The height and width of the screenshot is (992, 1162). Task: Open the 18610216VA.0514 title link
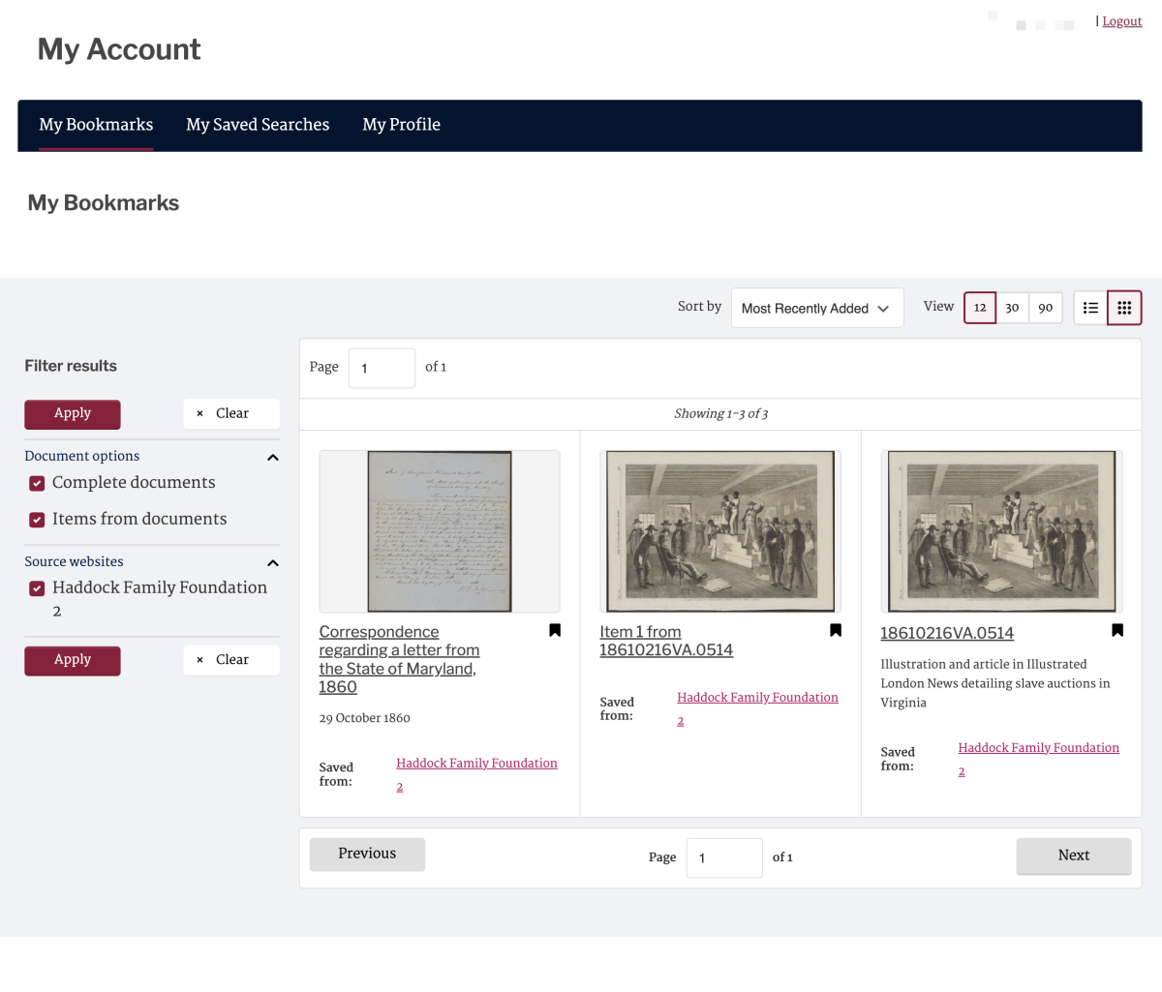pyautogui.click(x=947, y=633)
